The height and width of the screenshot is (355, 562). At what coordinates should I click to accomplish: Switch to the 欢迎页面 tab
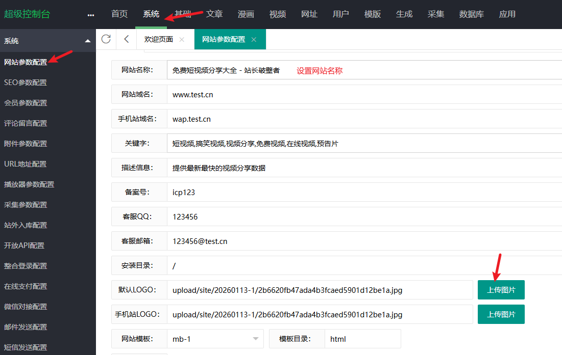159,39
